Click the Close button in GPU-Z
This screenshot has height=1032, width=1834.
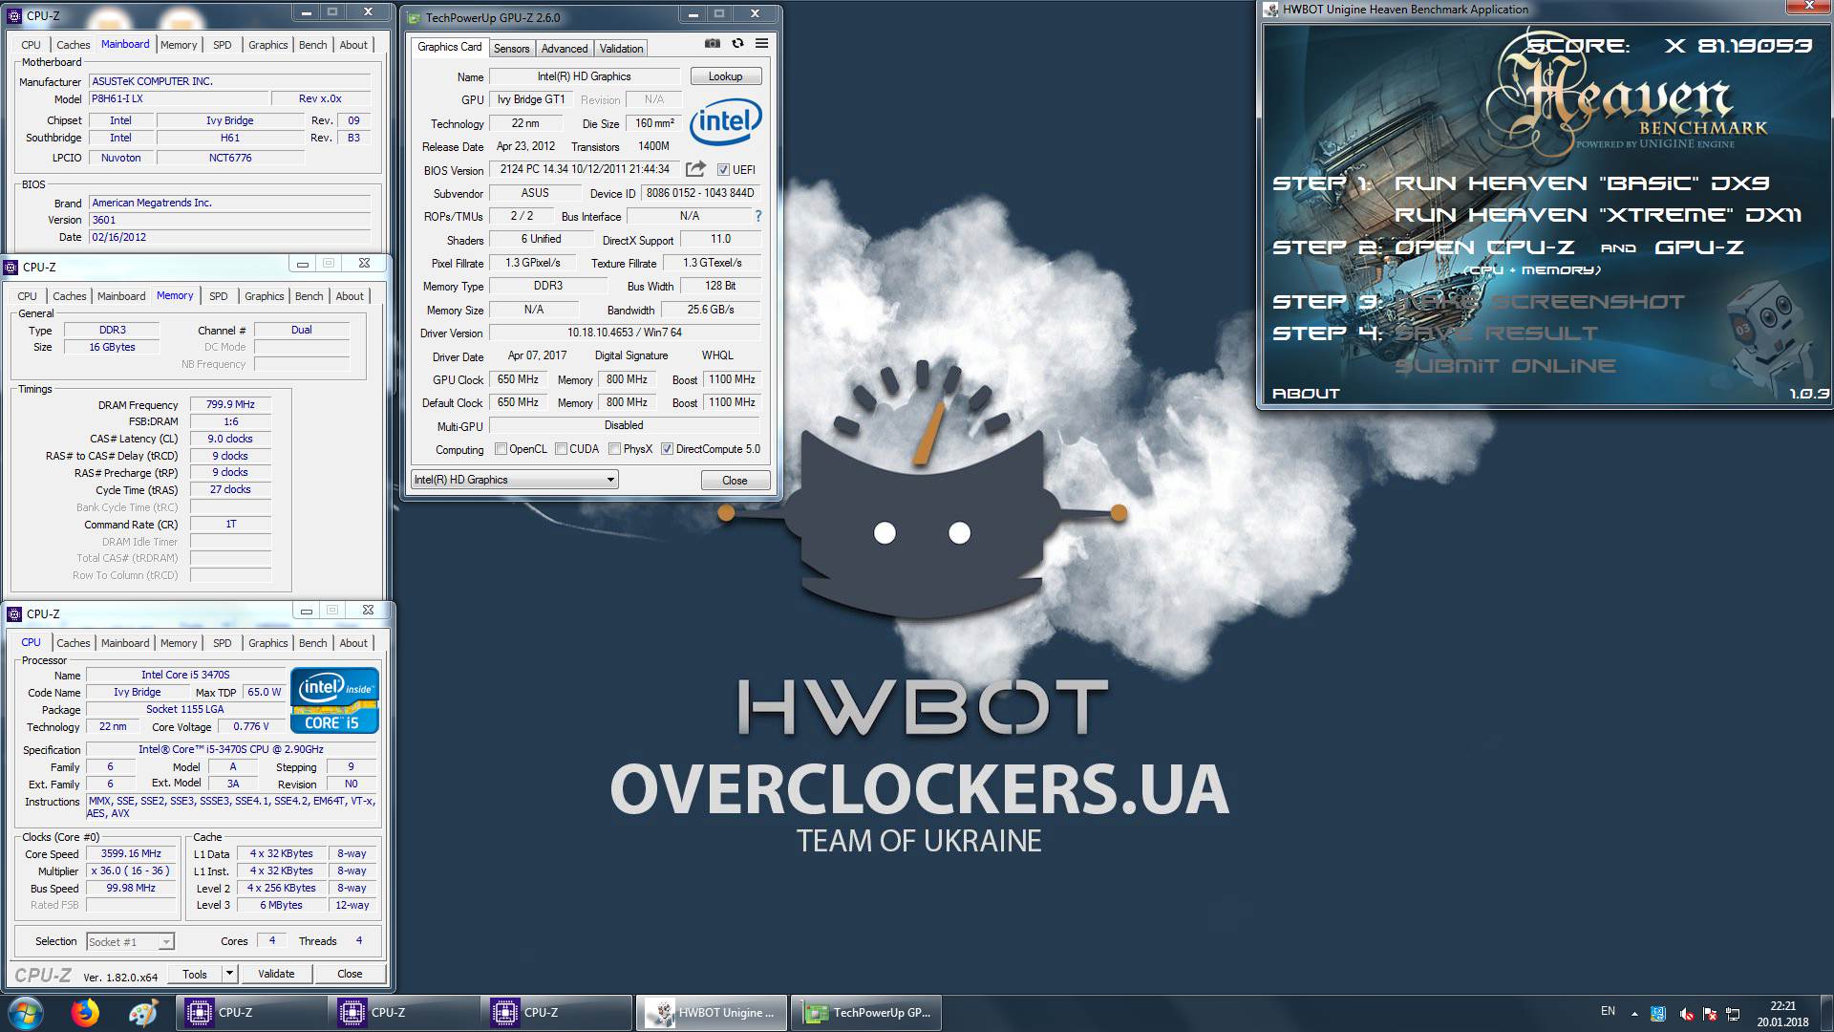tap(735, 481)
